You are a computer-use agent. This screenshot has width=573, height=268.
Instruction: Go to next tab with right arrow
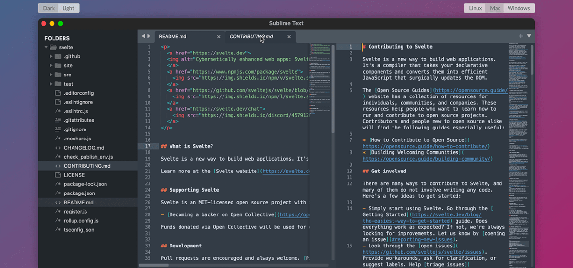point(149,36)
